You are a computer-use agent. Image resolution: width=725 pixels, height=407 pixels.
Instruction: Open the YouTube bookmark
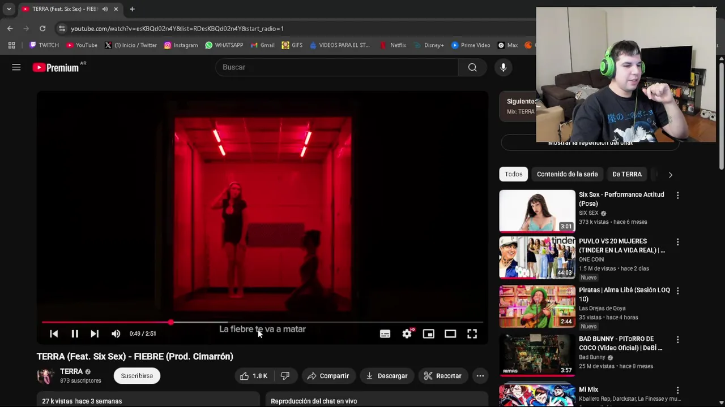pos(82,45)
